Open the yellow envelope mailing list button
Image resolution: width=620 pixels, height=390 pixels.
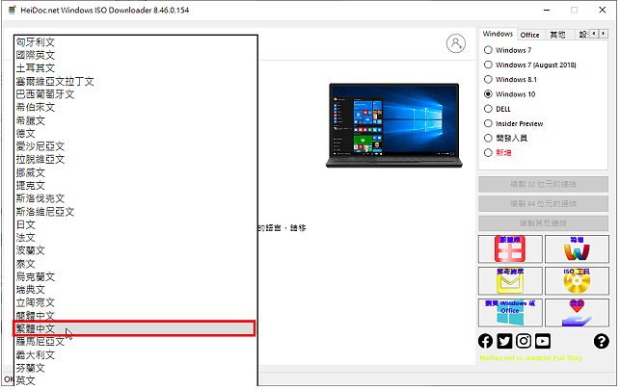[510, 281]
